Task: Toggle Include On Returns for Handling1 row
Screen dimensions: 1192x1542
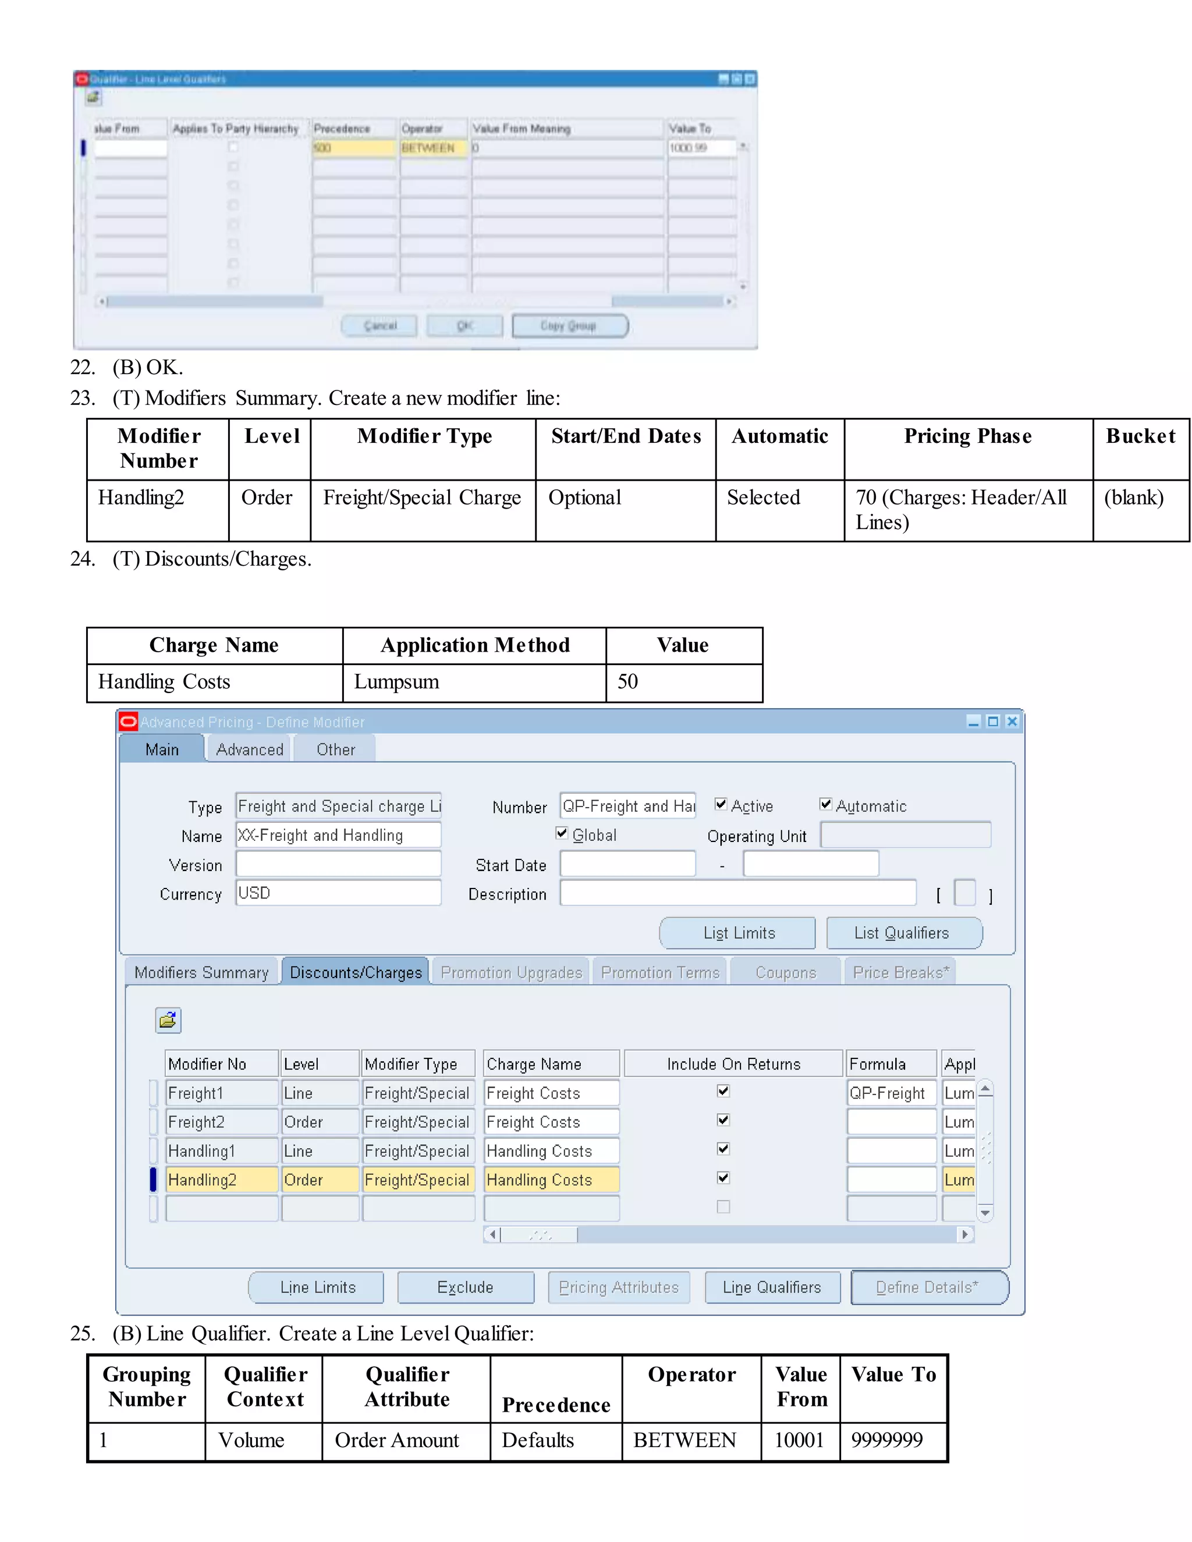Action: [723, 1149]
